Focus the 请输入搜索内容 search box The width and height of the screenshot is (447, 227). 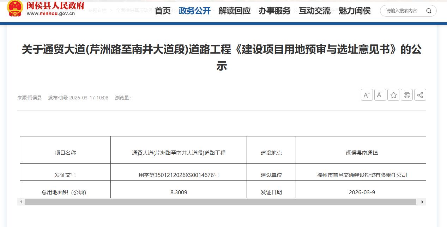402,11
